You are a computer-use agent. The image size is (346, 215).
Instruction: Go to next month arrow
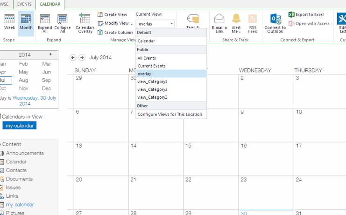pyautogui.click(x=82, y=58)
